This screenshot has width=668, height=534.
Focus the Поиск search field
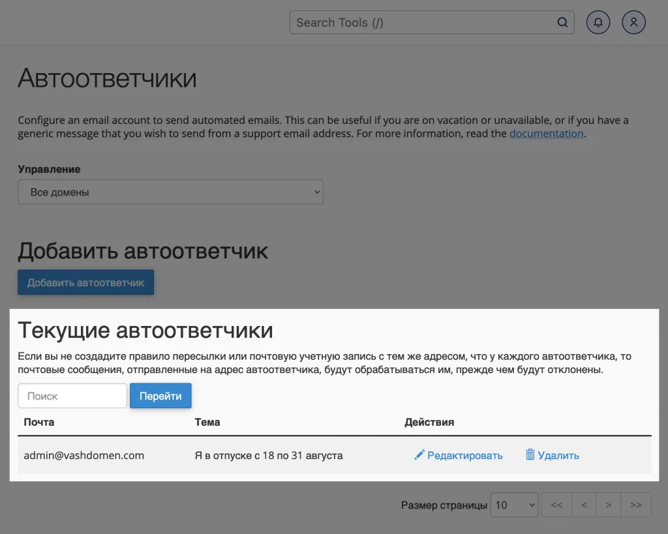pos(72,396)
